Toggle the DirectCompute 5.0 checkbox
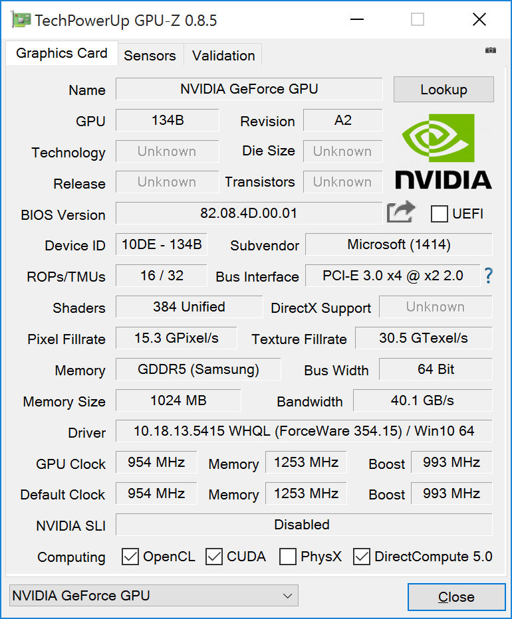This screenshot has width=512, height=619. [362, 557]
